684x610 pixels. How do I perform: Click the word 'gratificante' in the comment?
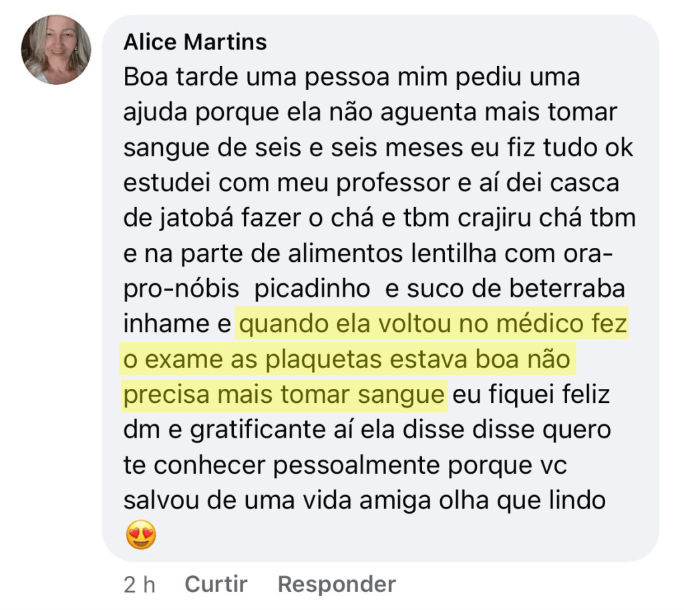258,430
